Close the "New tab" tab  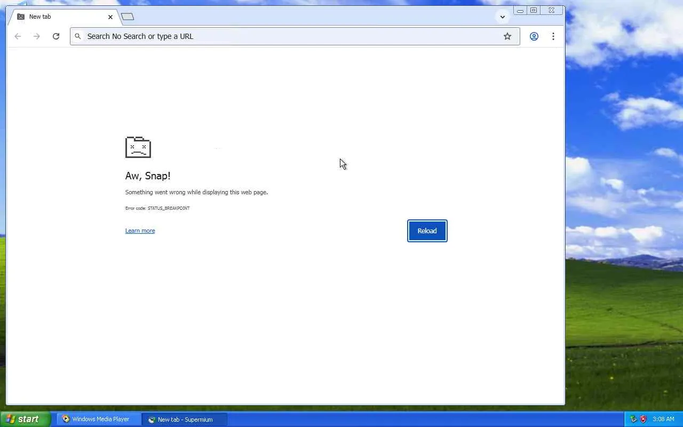point(110,17)
